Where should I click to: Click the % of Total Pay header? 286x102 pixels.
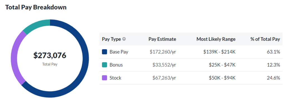pos(265,39)
